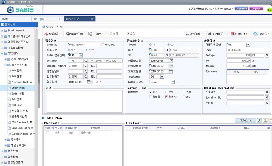
Task: Open the search icon for Quotation No
Action: tap(267, 97)
